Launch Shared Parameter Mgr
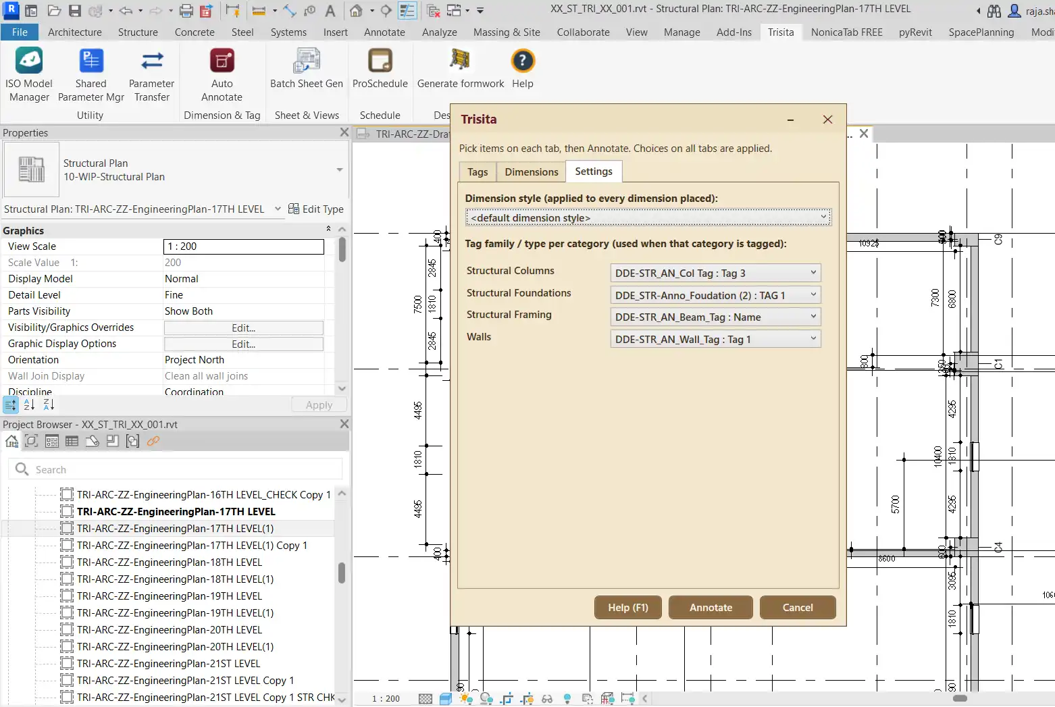1055x707 pixels. (x=91, y=75)
